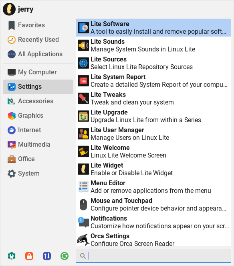Launch the Menu Editor entry
The image size is (234, 266).
click(153, 187)
